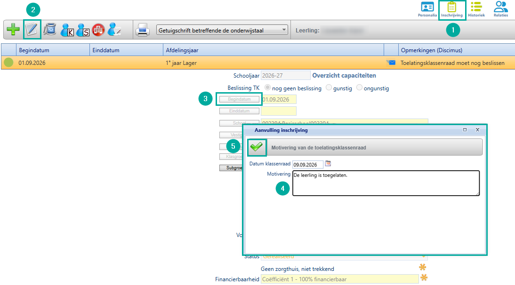Screen dimensions: 515x285
Task: Click 1° jaar Lager cell
Action: (181, 63)
